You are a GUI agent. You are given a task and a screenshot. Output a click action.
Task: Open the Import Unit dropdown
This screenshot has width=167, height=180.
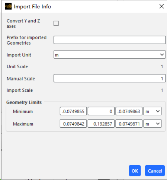(110, 55)
